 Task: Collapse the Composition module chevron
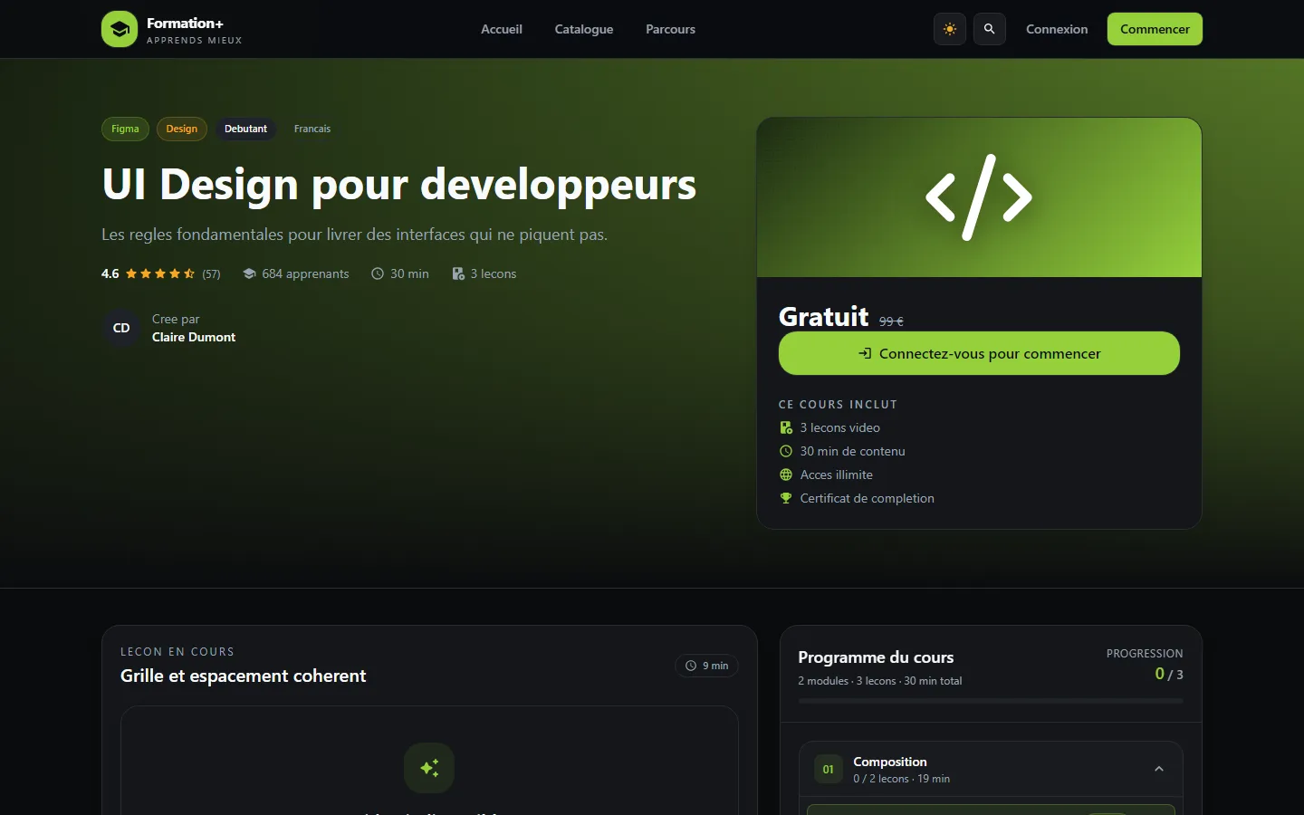[1159, 769]
